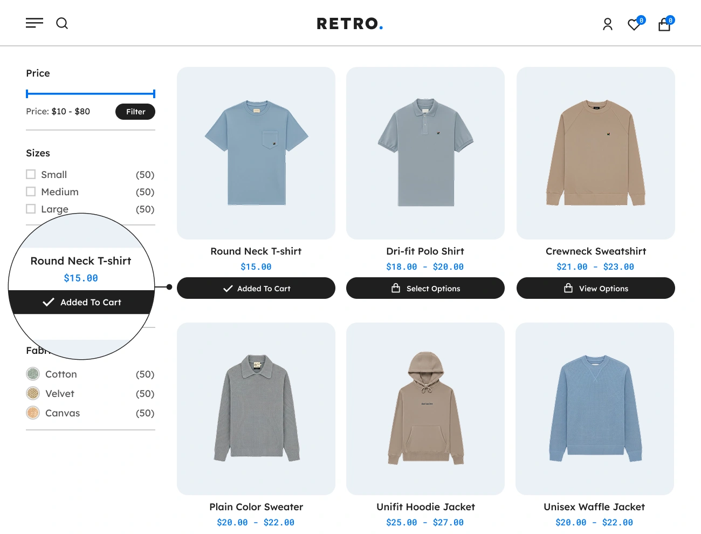
Task: Click the Cotton fabric label
Action: point(61,374)
